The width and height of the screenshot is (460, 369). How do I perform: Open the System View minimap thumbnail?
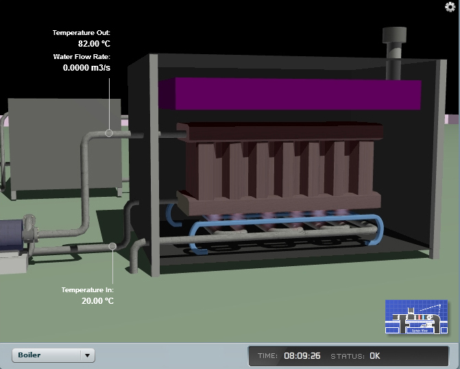coord(416,317)
